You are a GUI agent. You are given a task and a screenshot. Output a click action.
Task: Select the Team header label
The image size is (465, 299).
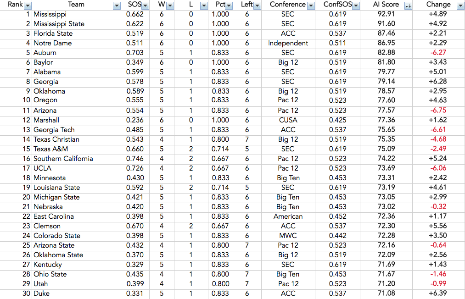coord(76,5)
